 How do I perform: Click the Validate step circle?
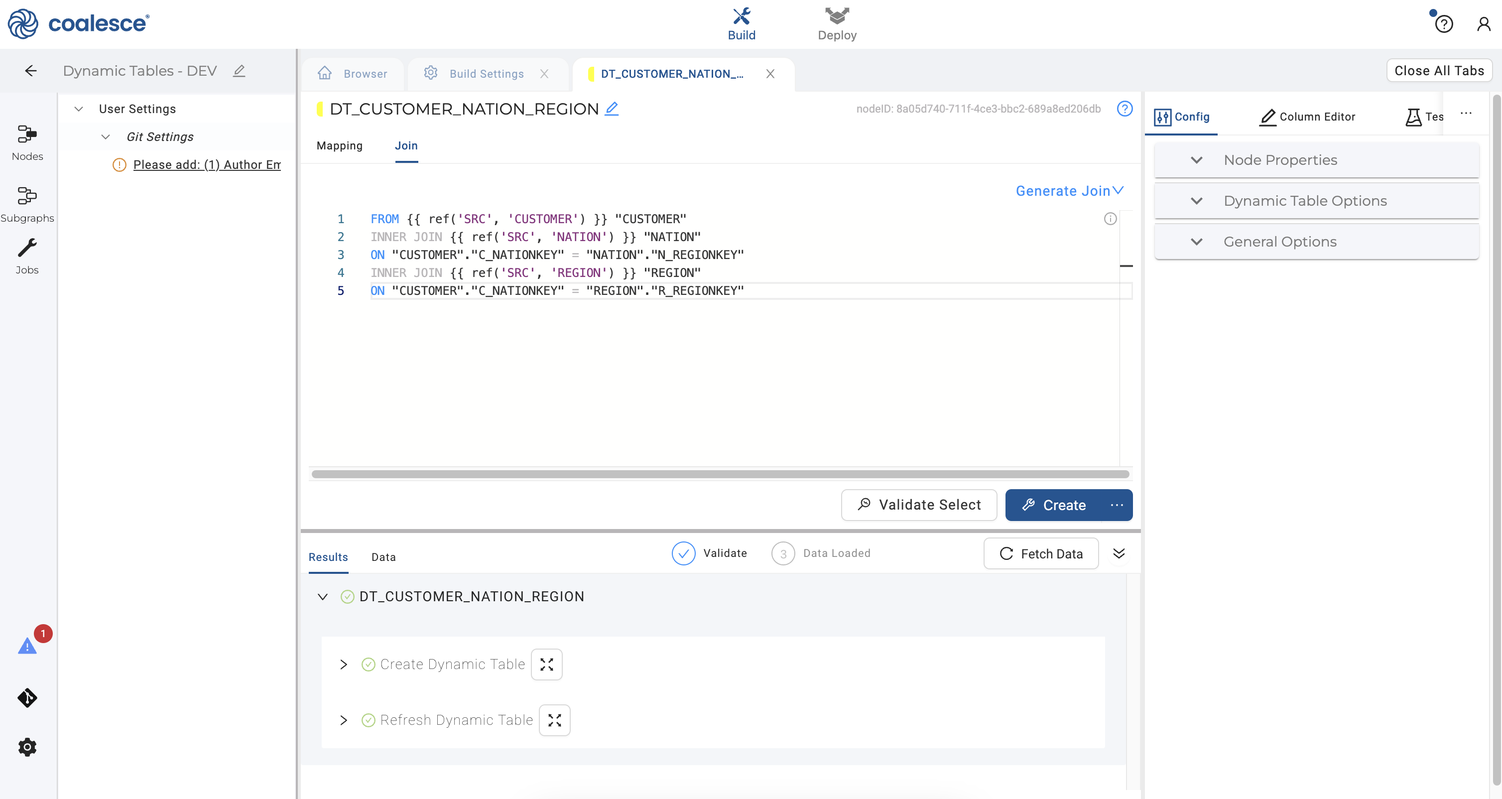(x=683, y=553)
